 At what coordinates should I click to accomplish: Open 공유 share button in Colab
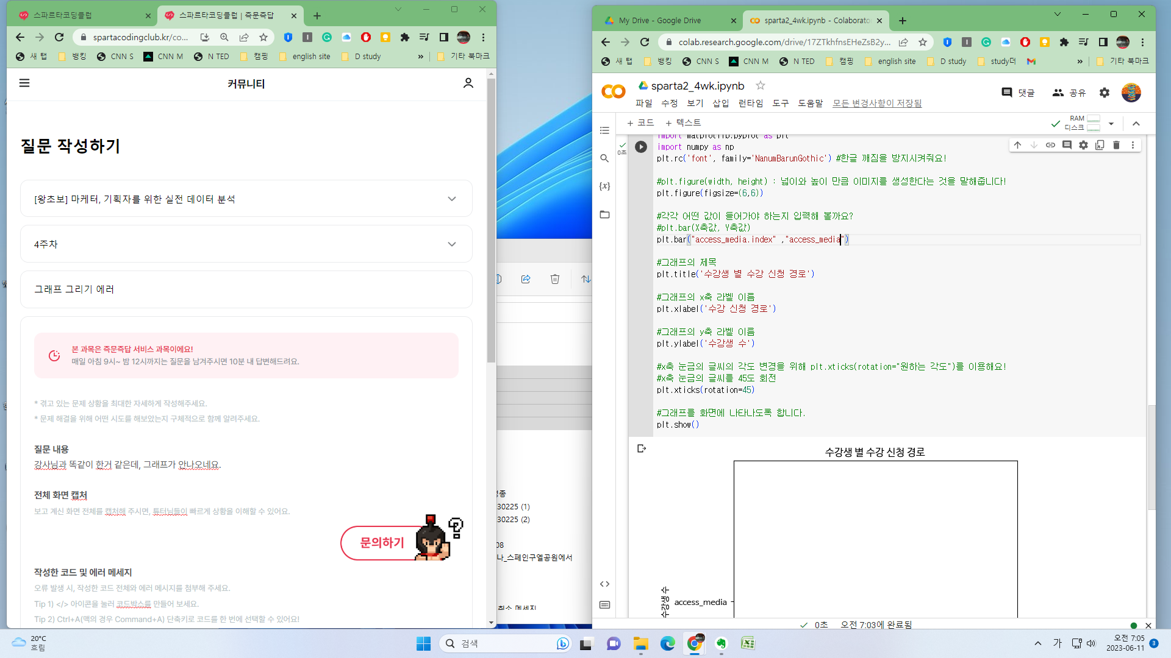click(1069, 93)
